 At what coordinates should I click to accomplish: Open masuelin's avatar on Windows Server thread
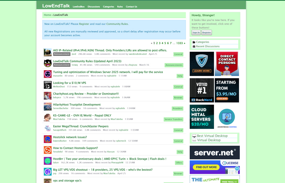(x=48, y=74)
